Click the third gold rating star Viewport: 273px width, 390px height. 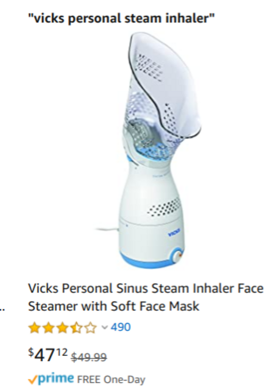(x=62, y=328)
